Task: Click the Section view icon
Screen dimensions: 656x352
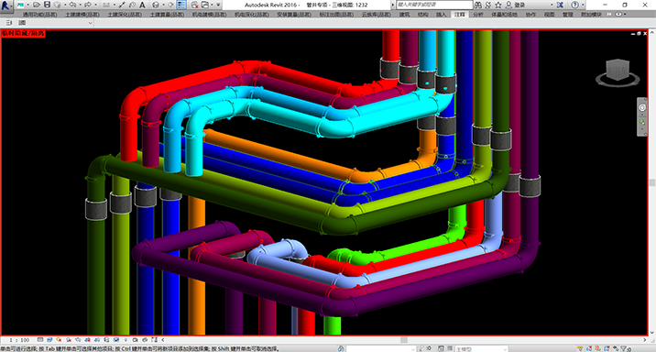Action: [x=170, y=5]
